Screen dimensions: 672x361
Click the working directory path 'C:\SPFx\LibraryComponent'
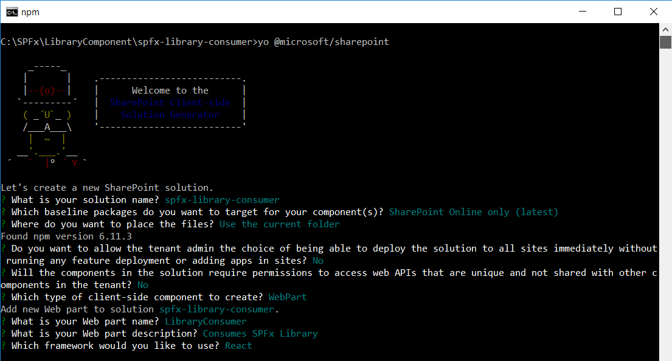point(66,41)
